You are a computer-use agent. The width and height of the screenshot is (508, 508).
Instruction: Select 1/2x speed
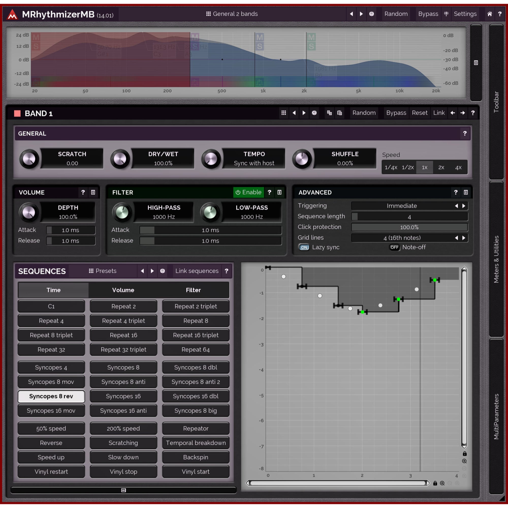tap(408, 167)
